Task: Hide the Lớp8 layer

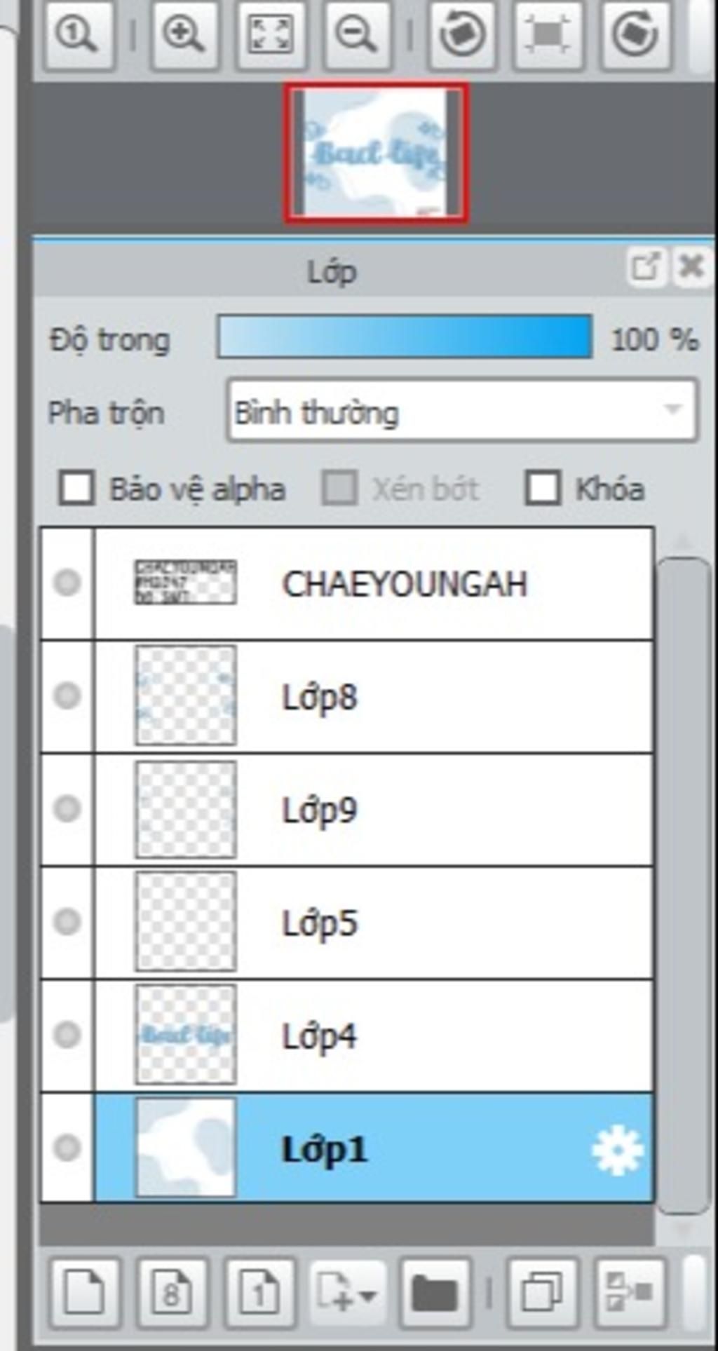Action: point(67,695)
